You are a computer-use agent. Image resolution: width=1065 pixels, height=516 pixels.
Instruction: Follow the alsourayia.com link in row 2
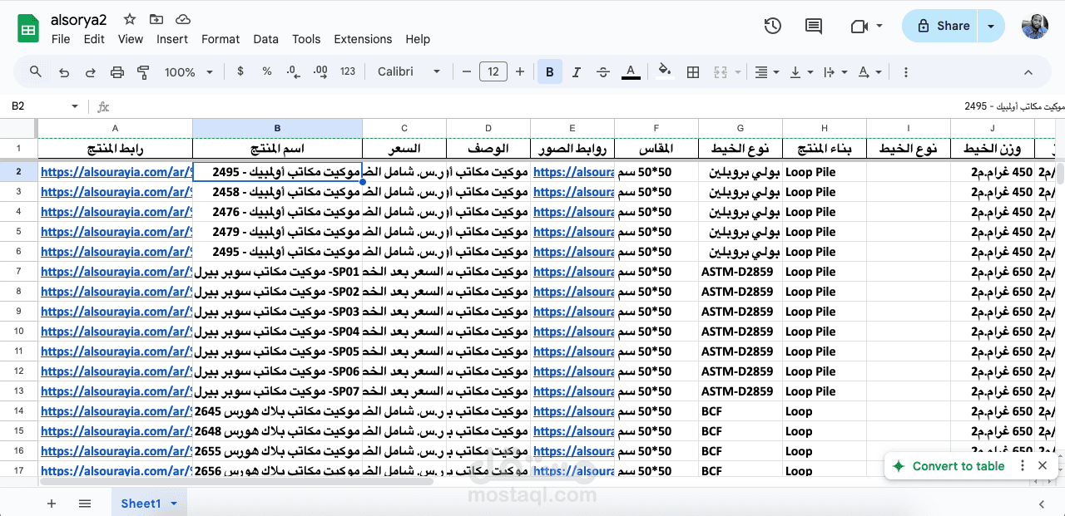[116, 171]
